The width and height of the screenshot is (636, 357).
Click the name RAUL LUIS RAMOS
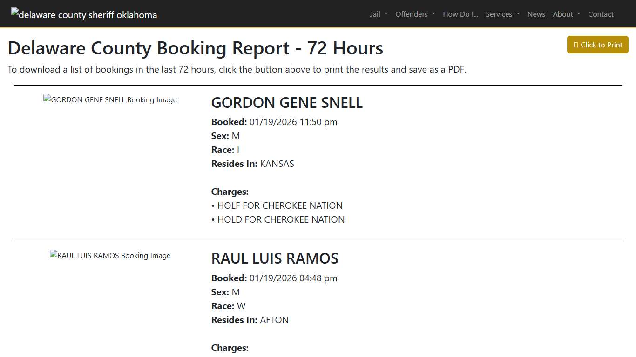tap(275, 258)
